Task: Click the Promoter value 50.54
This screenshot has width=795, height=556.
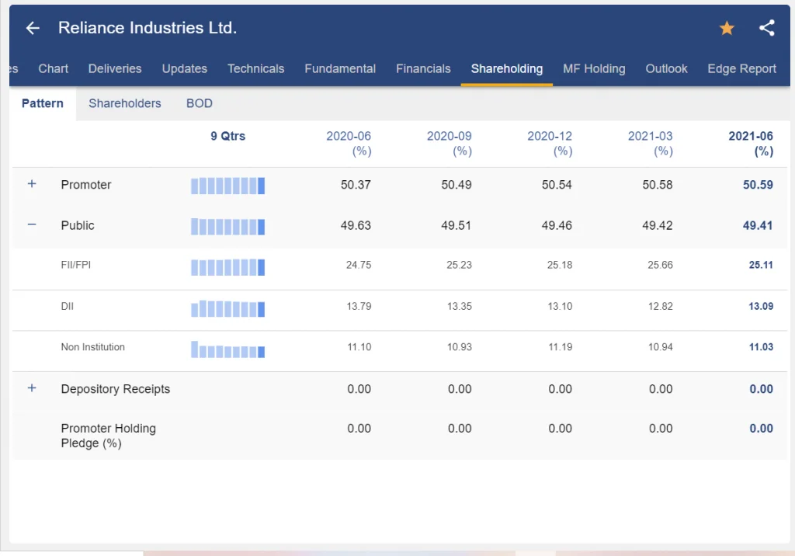Action: click(x=557, y=185)
